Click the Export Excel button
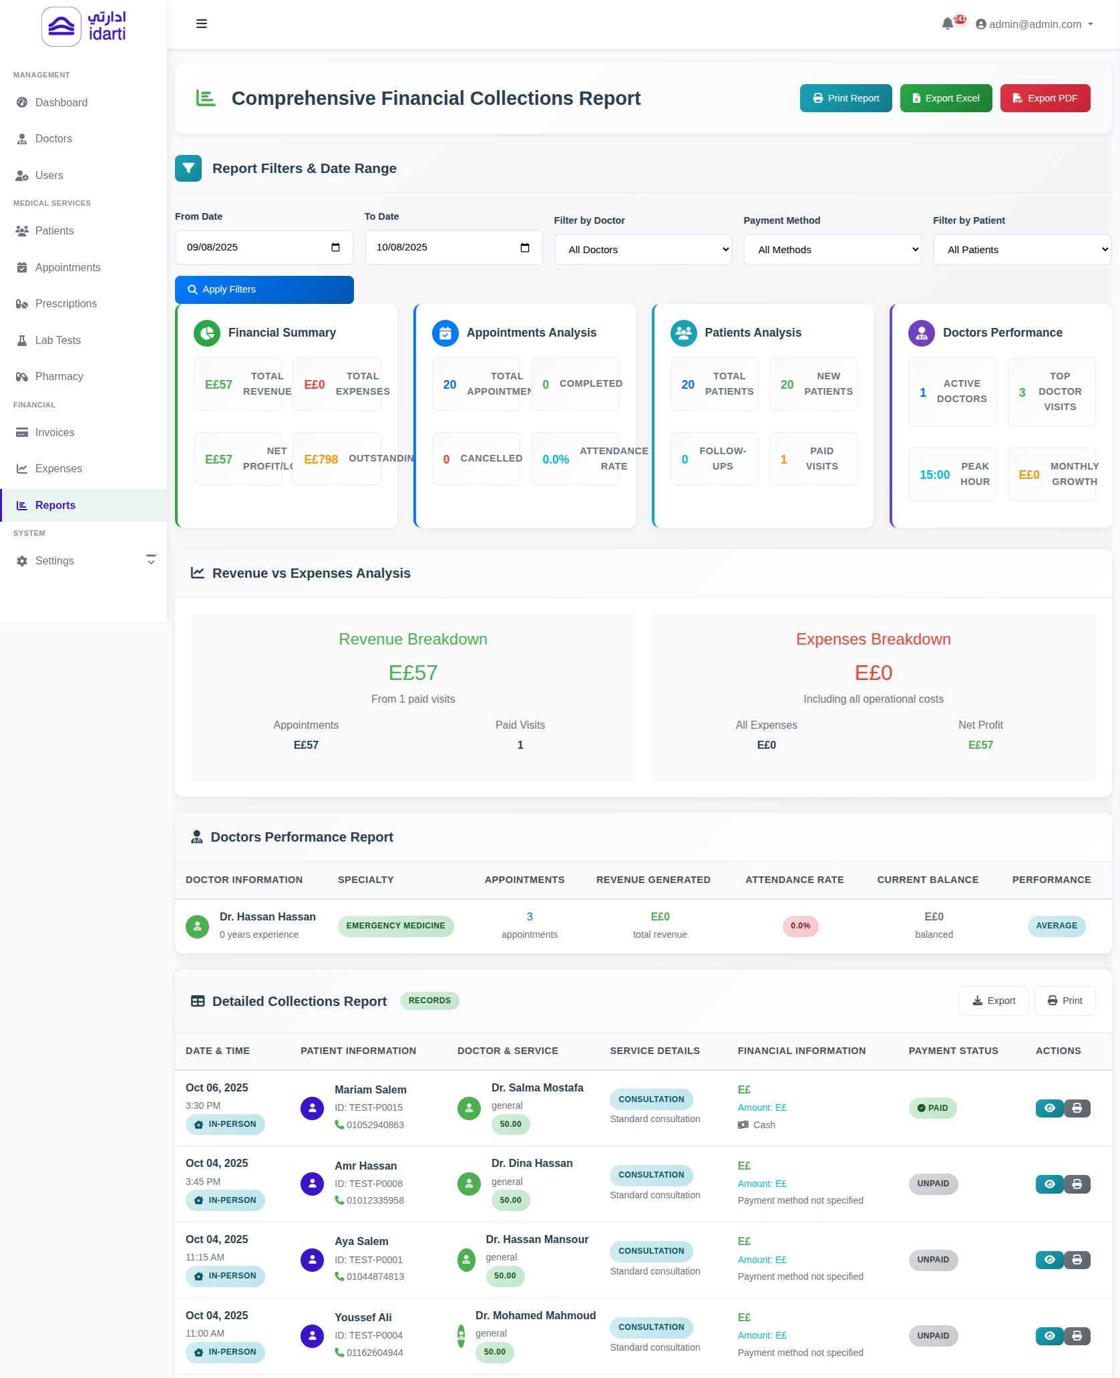The height and width of the screenshot is (1378, 1120). pyautogui.click(x=945, y=98)
